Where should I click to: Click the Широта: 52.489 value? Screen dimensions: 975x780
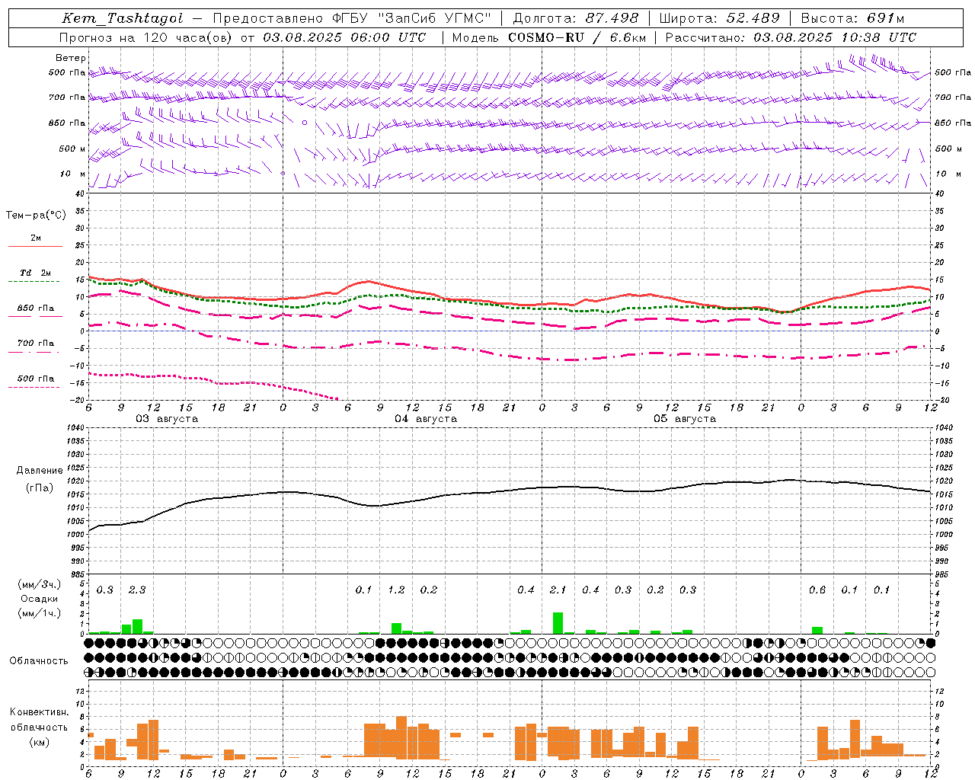tap(720, 18)
